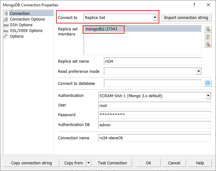This screenshot has width=216, height=171.
Task: Open the Authentication mechanism dropdown
Action: 208,96
